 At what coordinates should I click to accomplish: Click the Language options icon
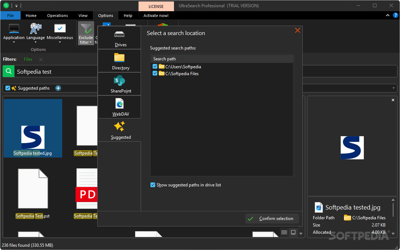(x=35, y=33)
